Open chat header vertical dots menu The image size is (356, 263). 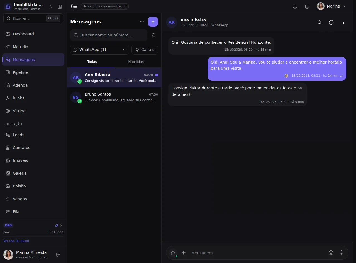343,22
